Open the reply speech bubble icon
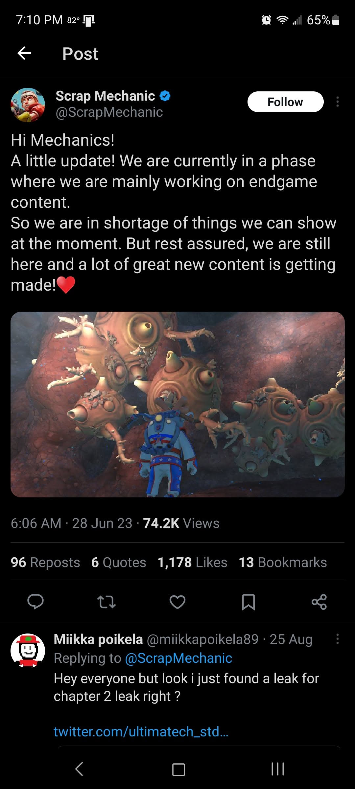The height and width of the screenshot is (789, 355). tap(35, 602)
